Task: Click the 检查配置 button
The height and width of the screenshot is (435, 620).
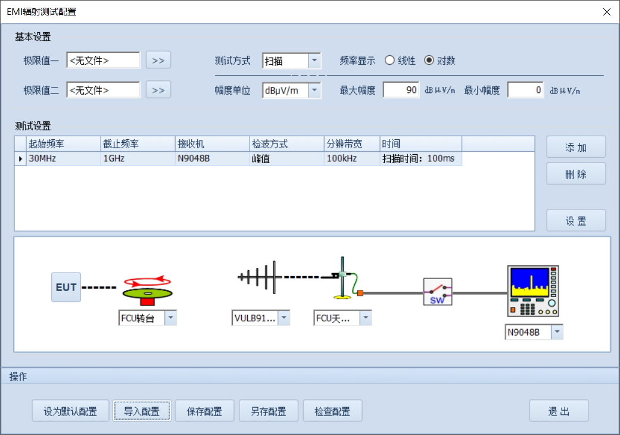Action: point(332,411)
